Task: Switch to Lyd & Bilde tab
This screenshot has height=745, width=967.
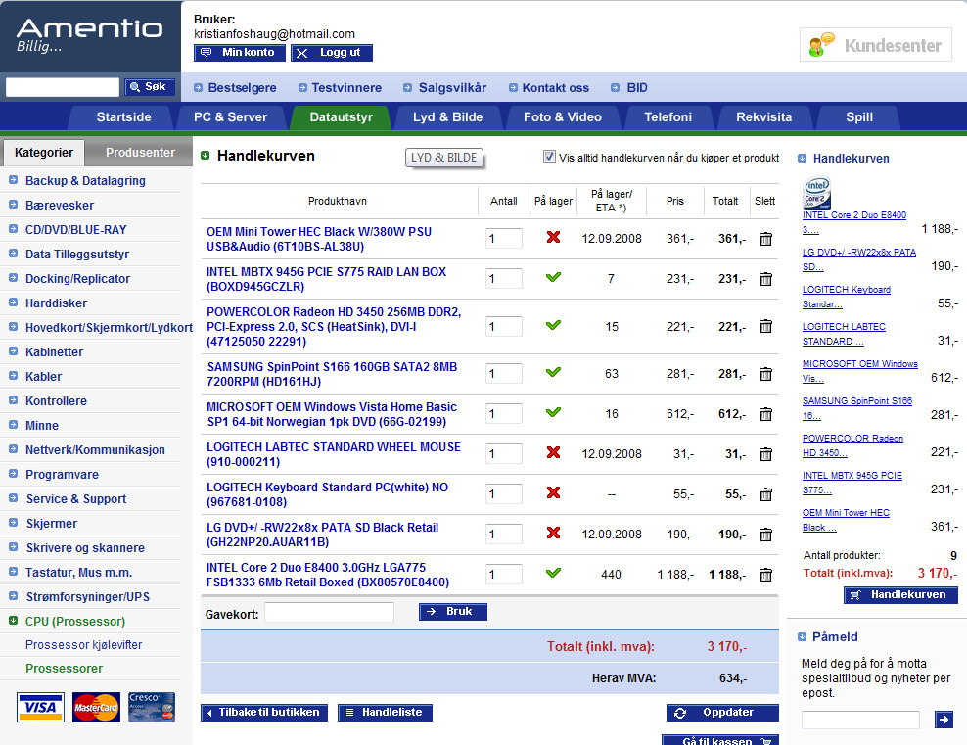Action: click(x=447, y=117)
